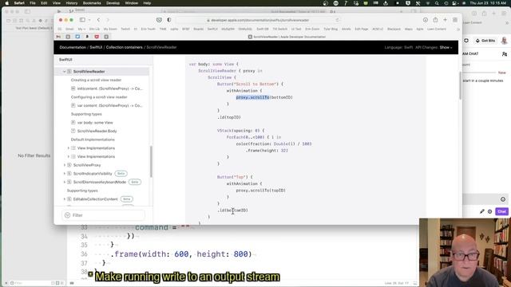This screenshot has height=287, width=511.
Task: Expand EditableCollectionContent tree item
Action: [64, 199]
